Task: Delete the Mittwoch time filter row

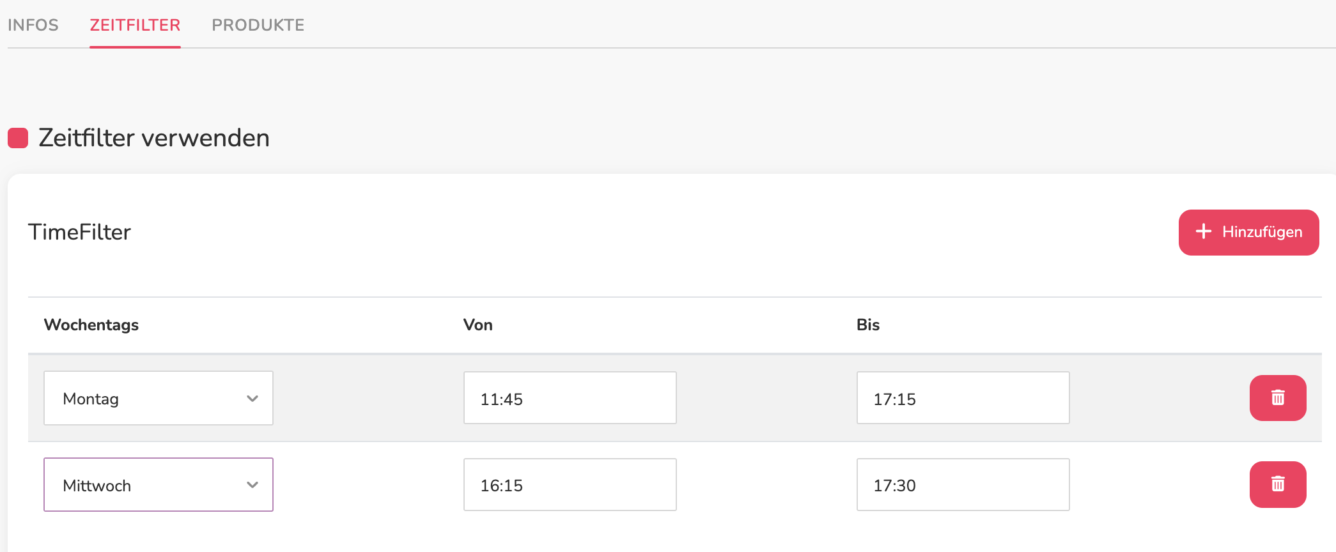Action: pos(1278,484)
